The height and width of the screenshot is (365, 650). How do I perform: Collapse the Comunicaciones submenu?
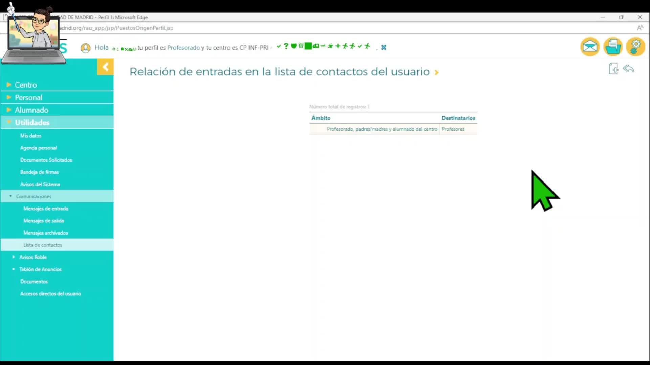34,196
